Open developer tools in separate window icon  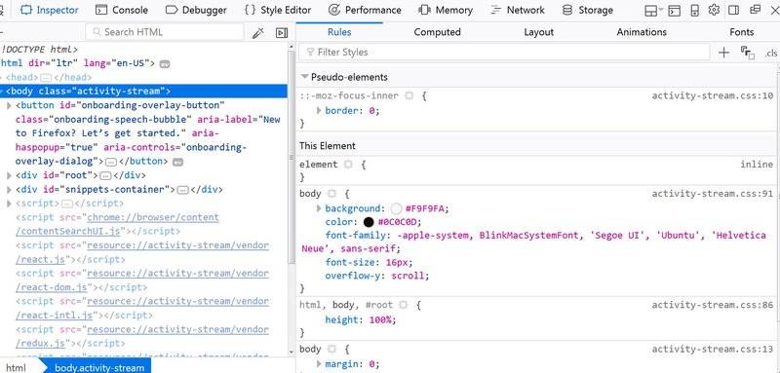[x=755, y=10]
